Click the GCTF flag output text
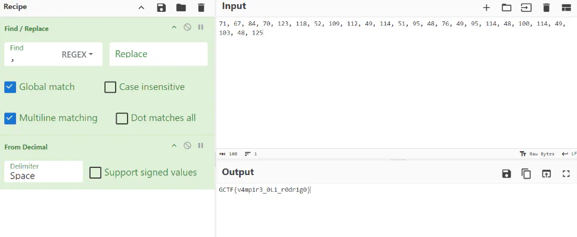 point(265,190)
